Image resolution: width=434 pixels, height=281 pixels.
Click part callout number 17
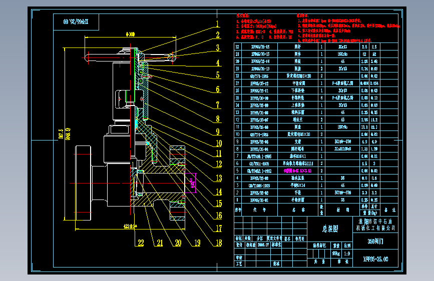click(x=219, y=228)
